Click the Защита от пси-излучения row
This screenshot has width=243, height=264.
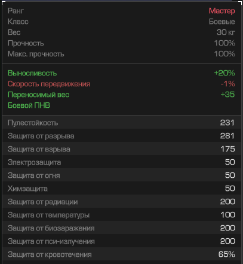[x=121, y=241]
